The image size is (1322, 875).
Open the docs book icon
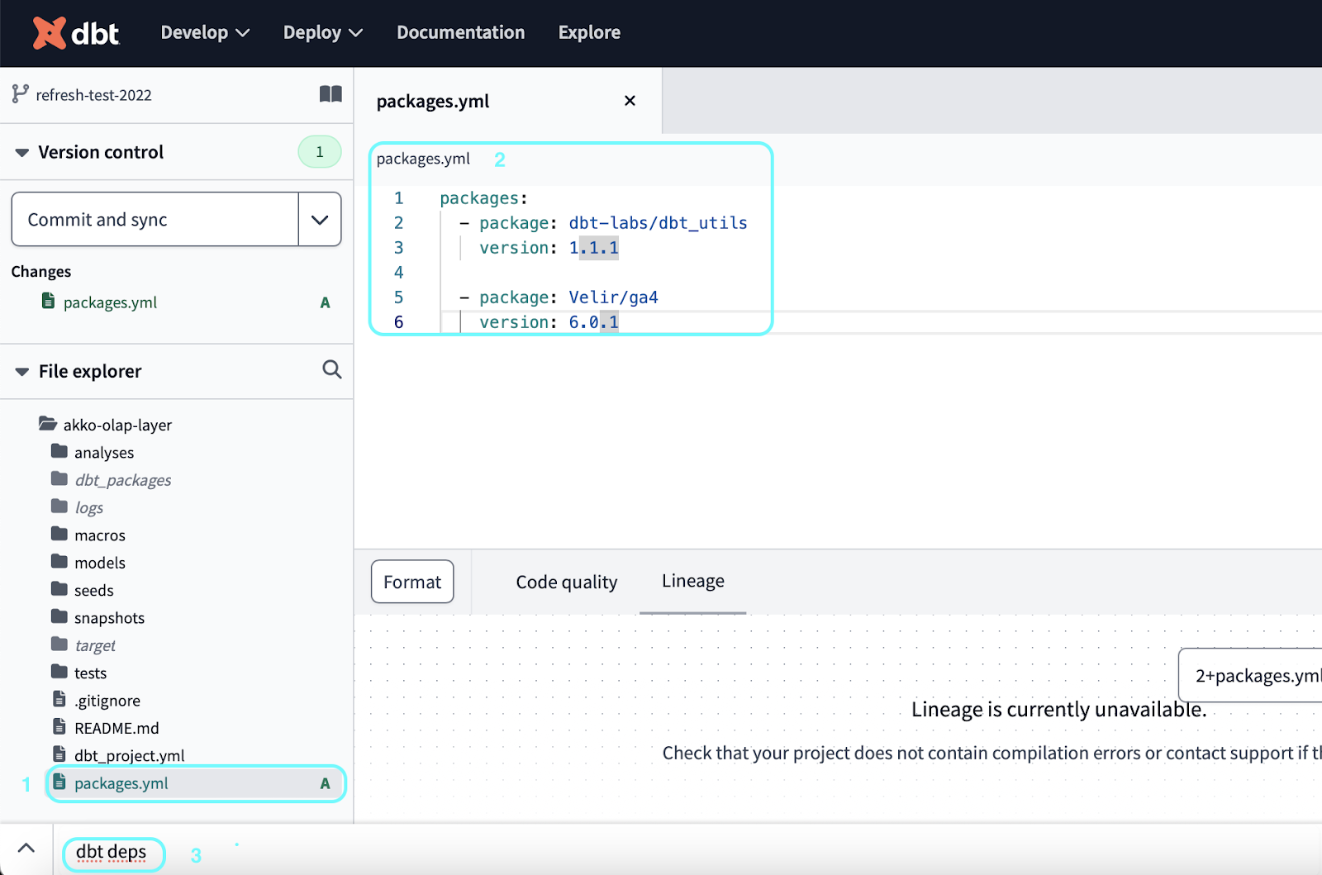[330, 94]
